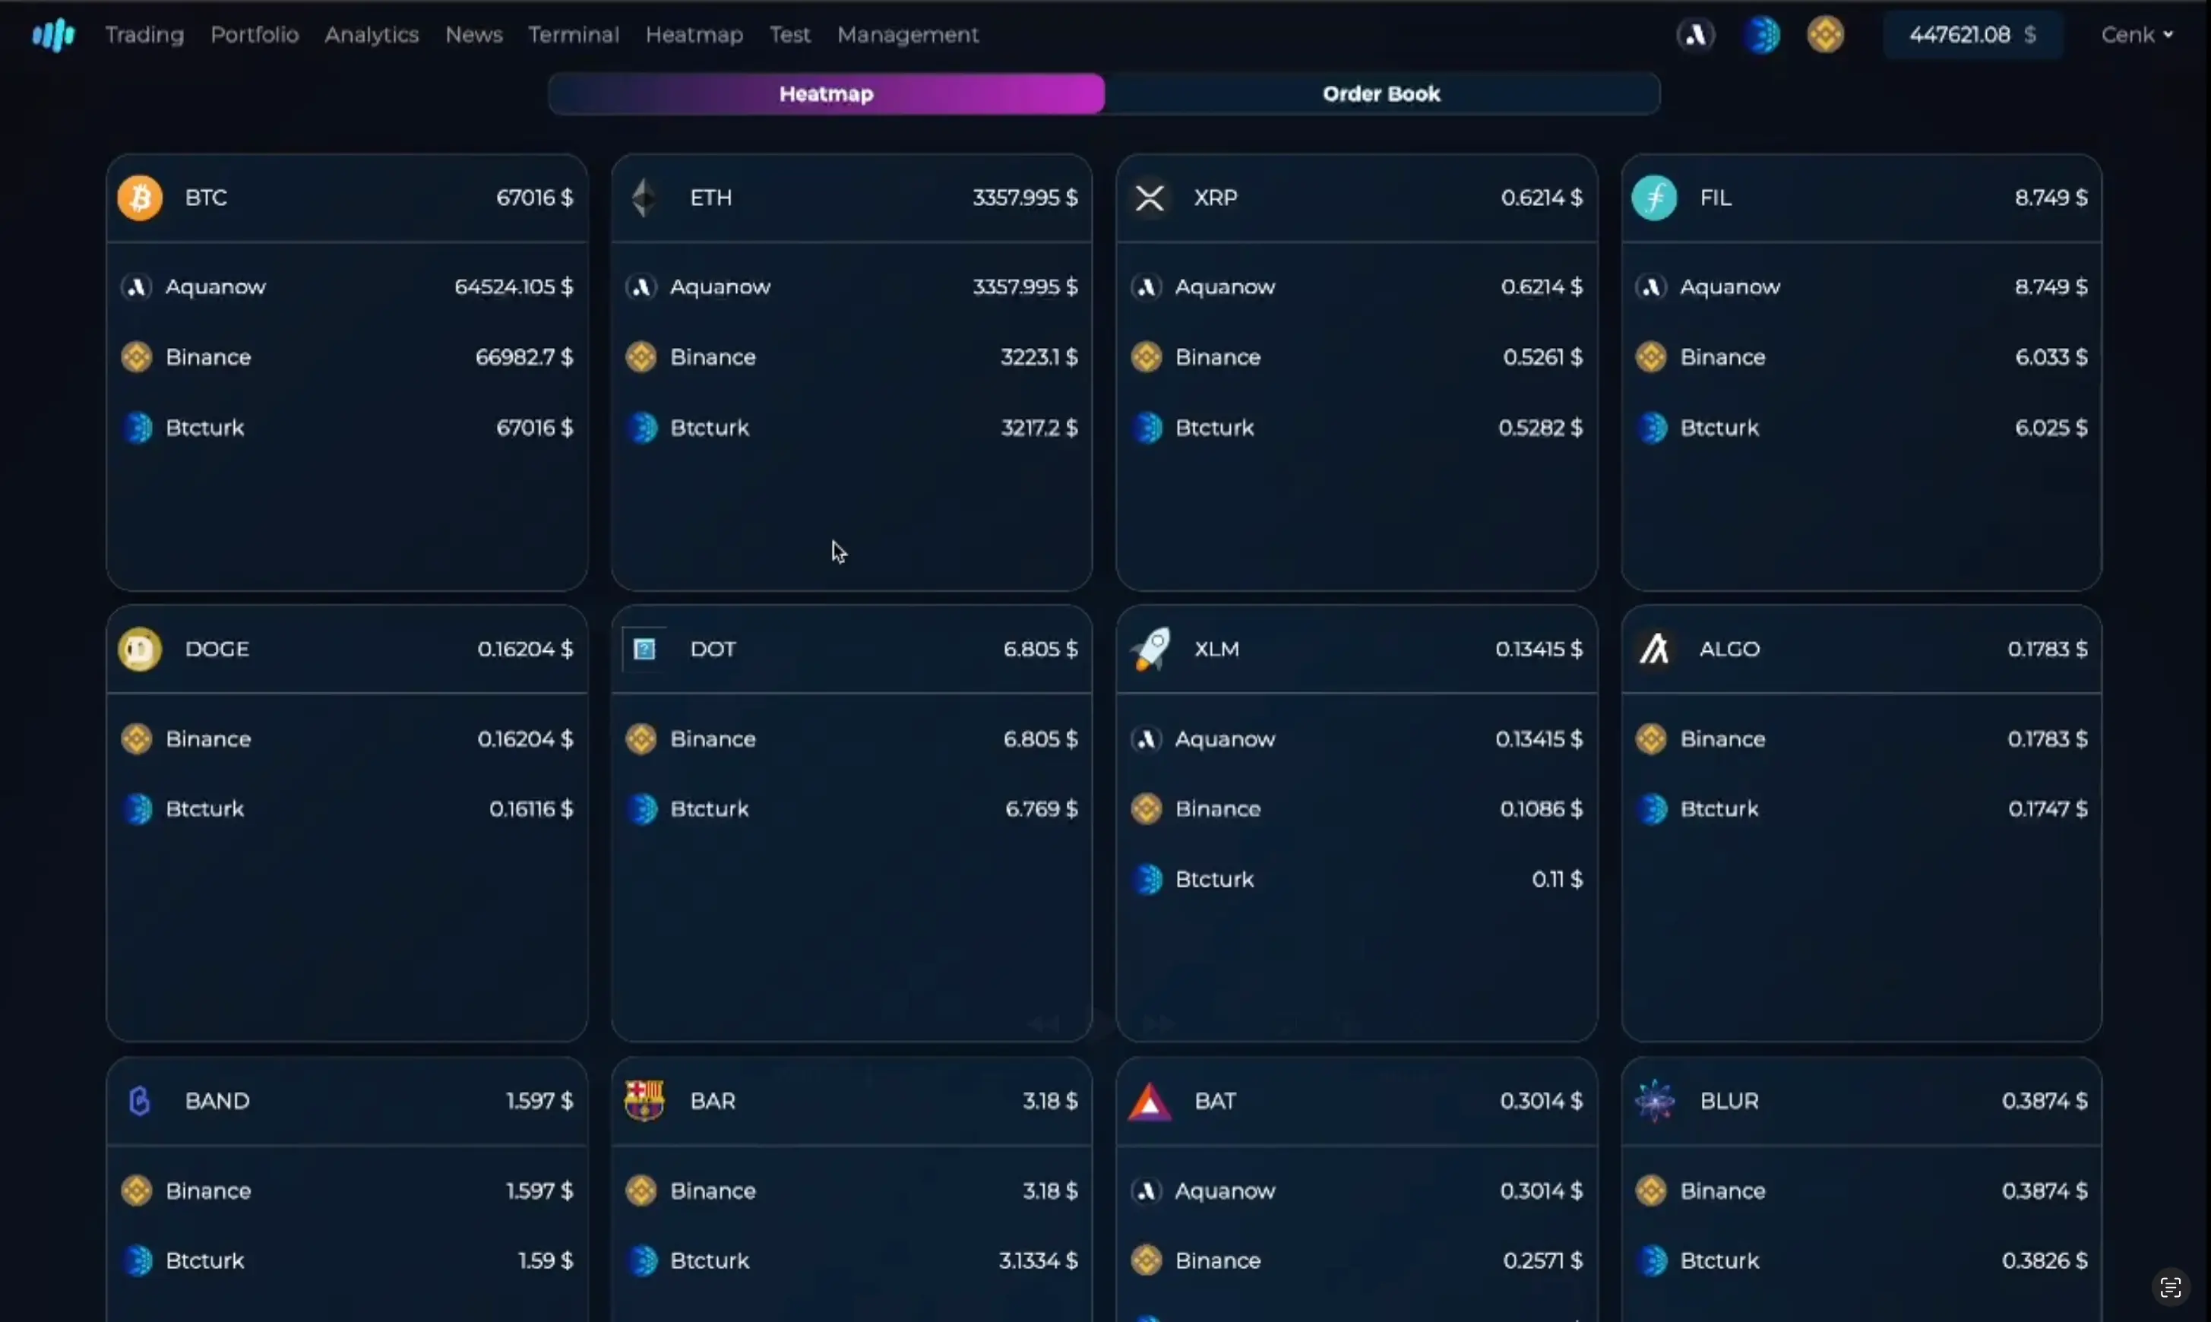This screenshot has height=1322, width=2211.
Task: Click the BLUR coin icon
Action: [x=1654, y=1101]
